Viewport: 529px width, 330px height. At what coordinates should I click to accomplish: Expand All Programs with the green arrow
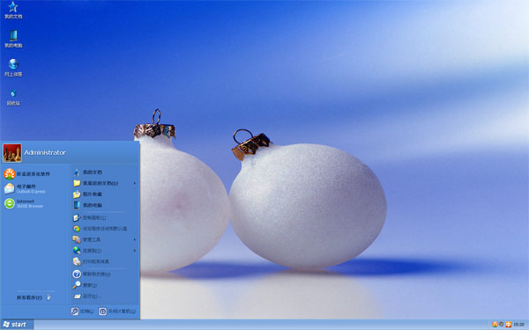pos(48,297)
